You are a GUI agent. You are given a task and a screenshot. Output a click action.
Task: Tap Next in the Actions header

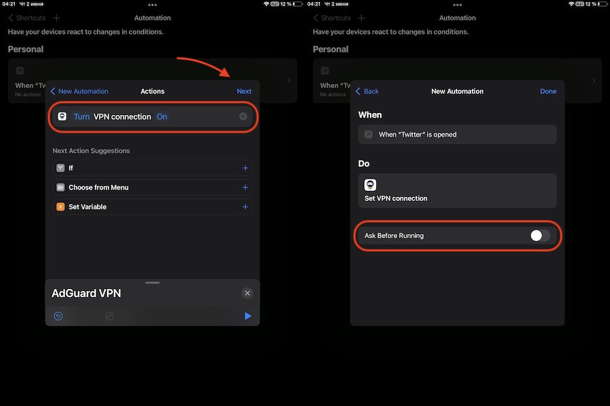point(244,91)
